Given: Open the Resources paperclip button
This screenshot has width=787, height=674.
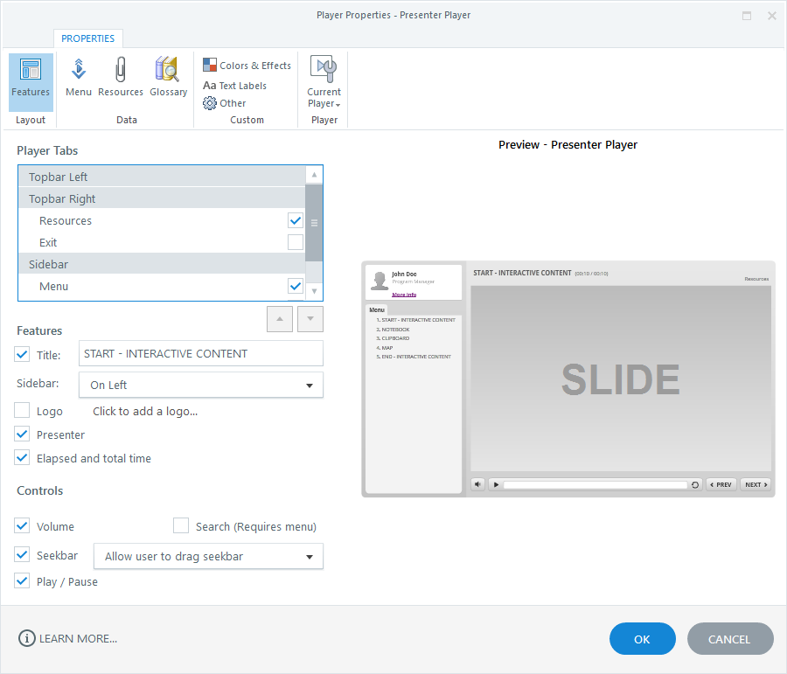Looking at the screenshot, I should (121, 78).
